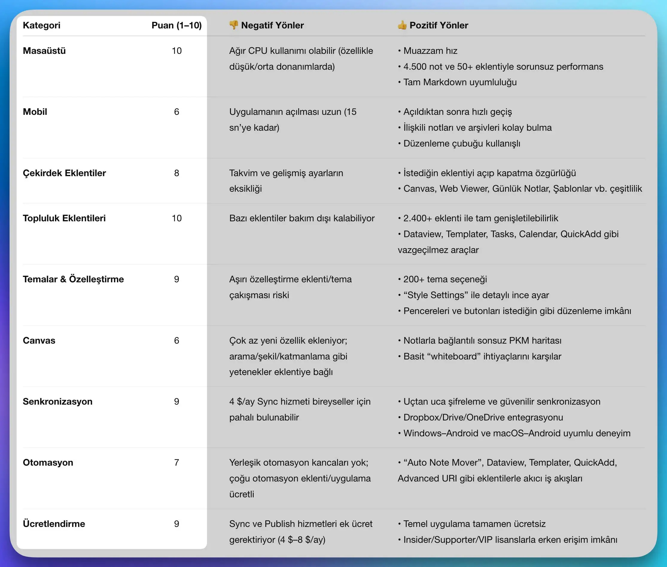Viewport: 667px width, 567px height.
Task: Click the score 7 in Otomasyon row
Action: click(176, 463)
